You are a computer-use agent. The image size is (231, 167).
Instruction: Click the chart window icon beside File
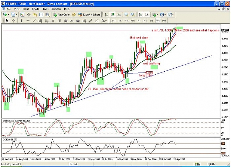tap(3, 9)
